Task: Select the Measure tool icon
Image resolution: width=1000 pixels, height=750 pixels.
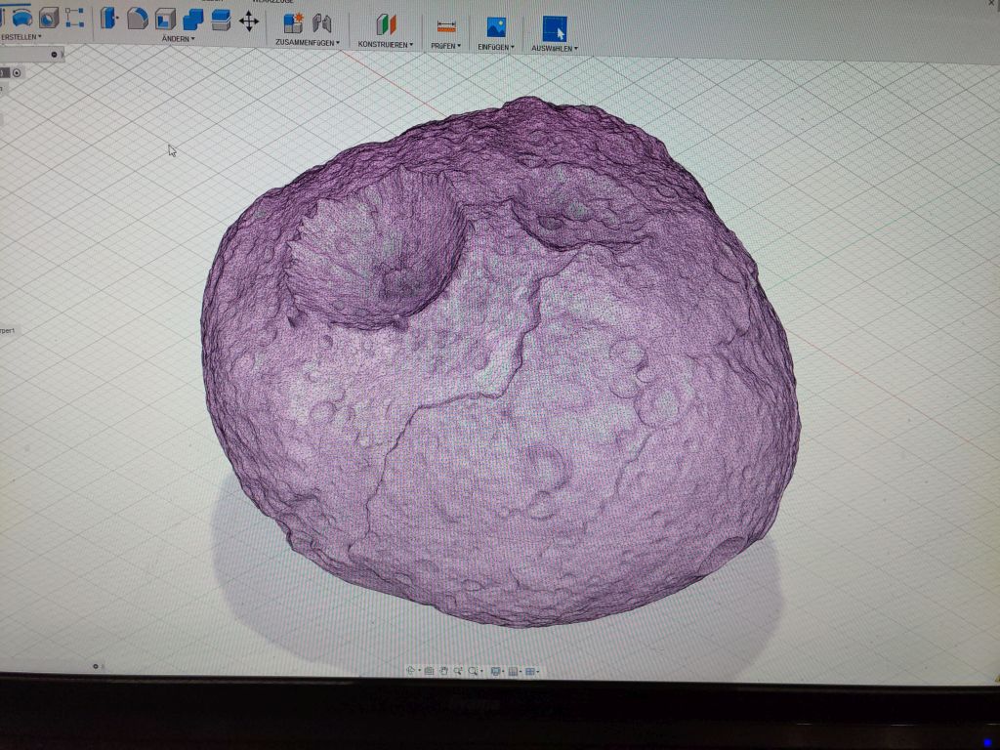Action: (446, 26)
